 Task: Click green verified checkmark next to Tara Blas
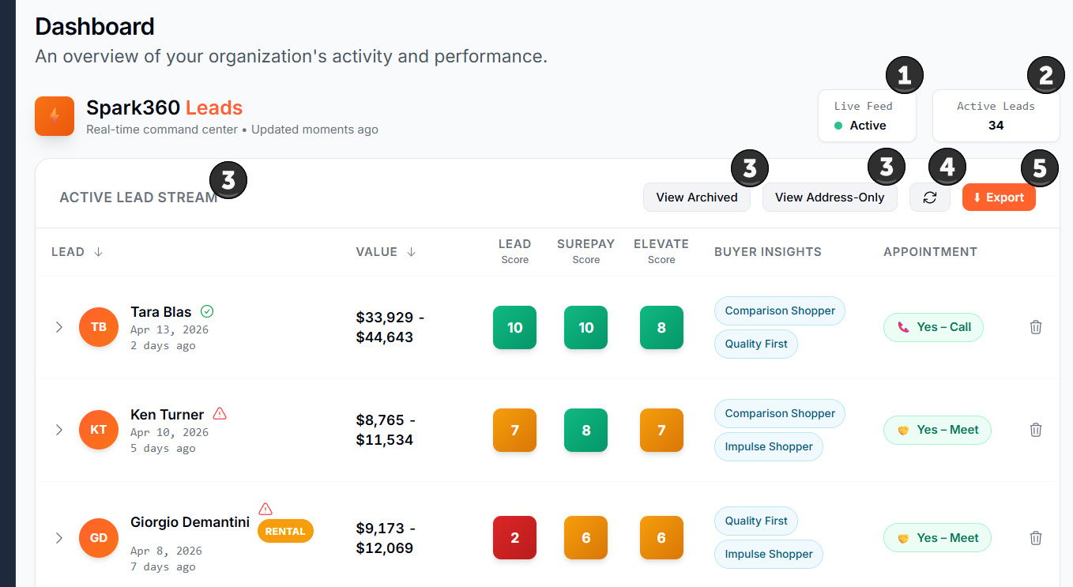(207, 311)
